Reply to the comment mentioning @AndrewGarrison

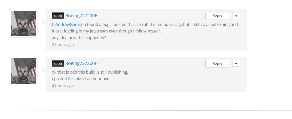tap(217, 16)
